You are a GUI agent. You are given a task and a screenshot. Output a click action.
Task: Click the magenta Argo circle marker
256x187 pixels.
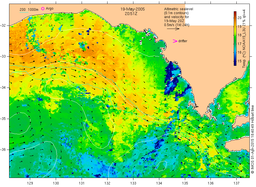click(x=43, y=8)
